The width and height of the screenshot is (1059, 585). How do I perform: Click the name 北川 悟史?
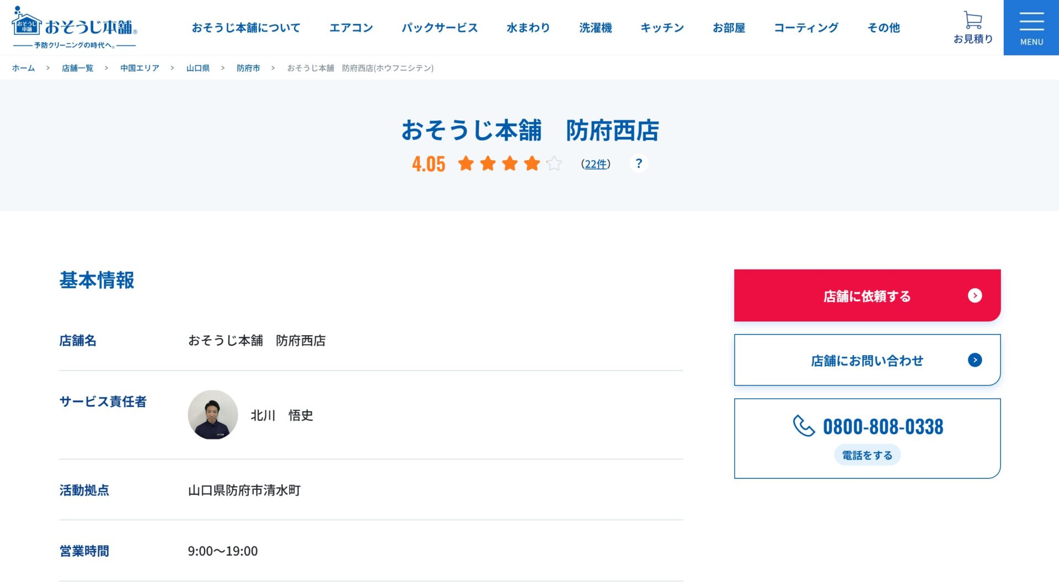(x=282, y=415)
